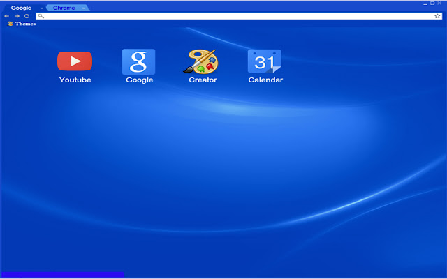Screen dimensions: 447x279
Task: Open the Themes bookmark
Action: click(22, 24)
